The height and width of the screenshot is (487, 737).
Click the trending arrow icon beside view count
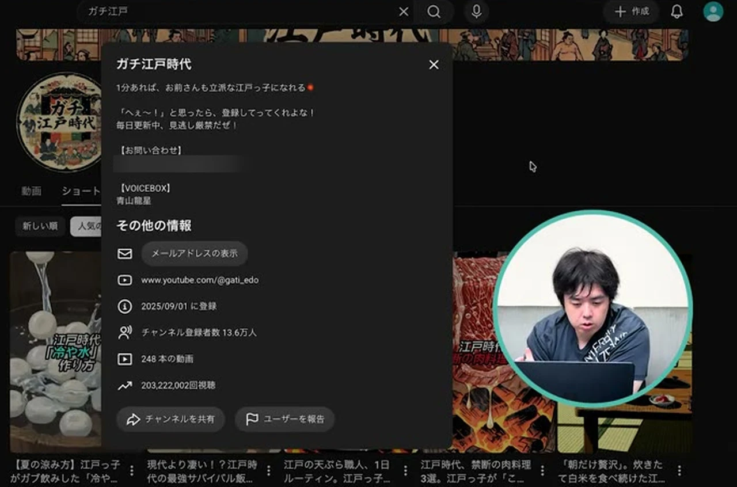pyautogui.click(x=125, y=385)
